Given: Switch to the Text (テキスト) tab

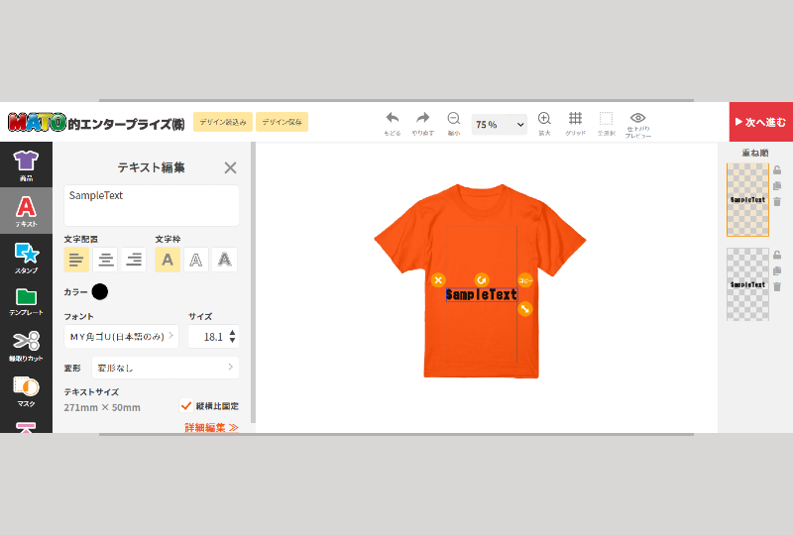Looking at the screenshot, I should (x=26, y=210).
